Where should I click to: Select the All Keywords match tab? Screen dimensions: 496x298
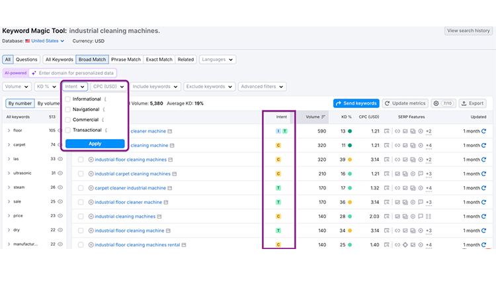point(59,60)
